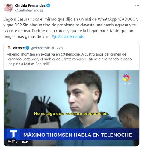Open the Cinthia Fernandez display name link

point(30,5)
